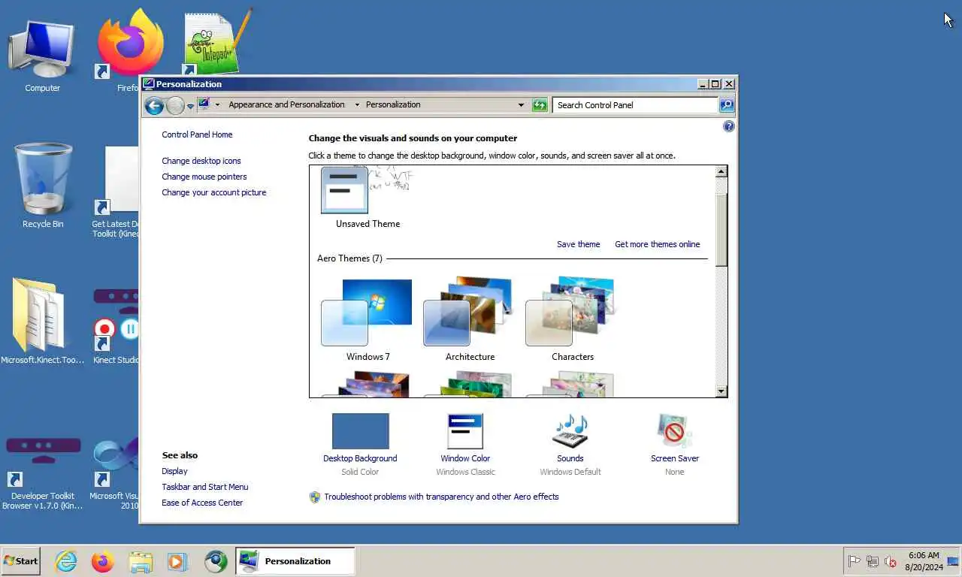This screenshot has width=962, height=577.
Task: Open the Display link under See also
Action: 174,471
